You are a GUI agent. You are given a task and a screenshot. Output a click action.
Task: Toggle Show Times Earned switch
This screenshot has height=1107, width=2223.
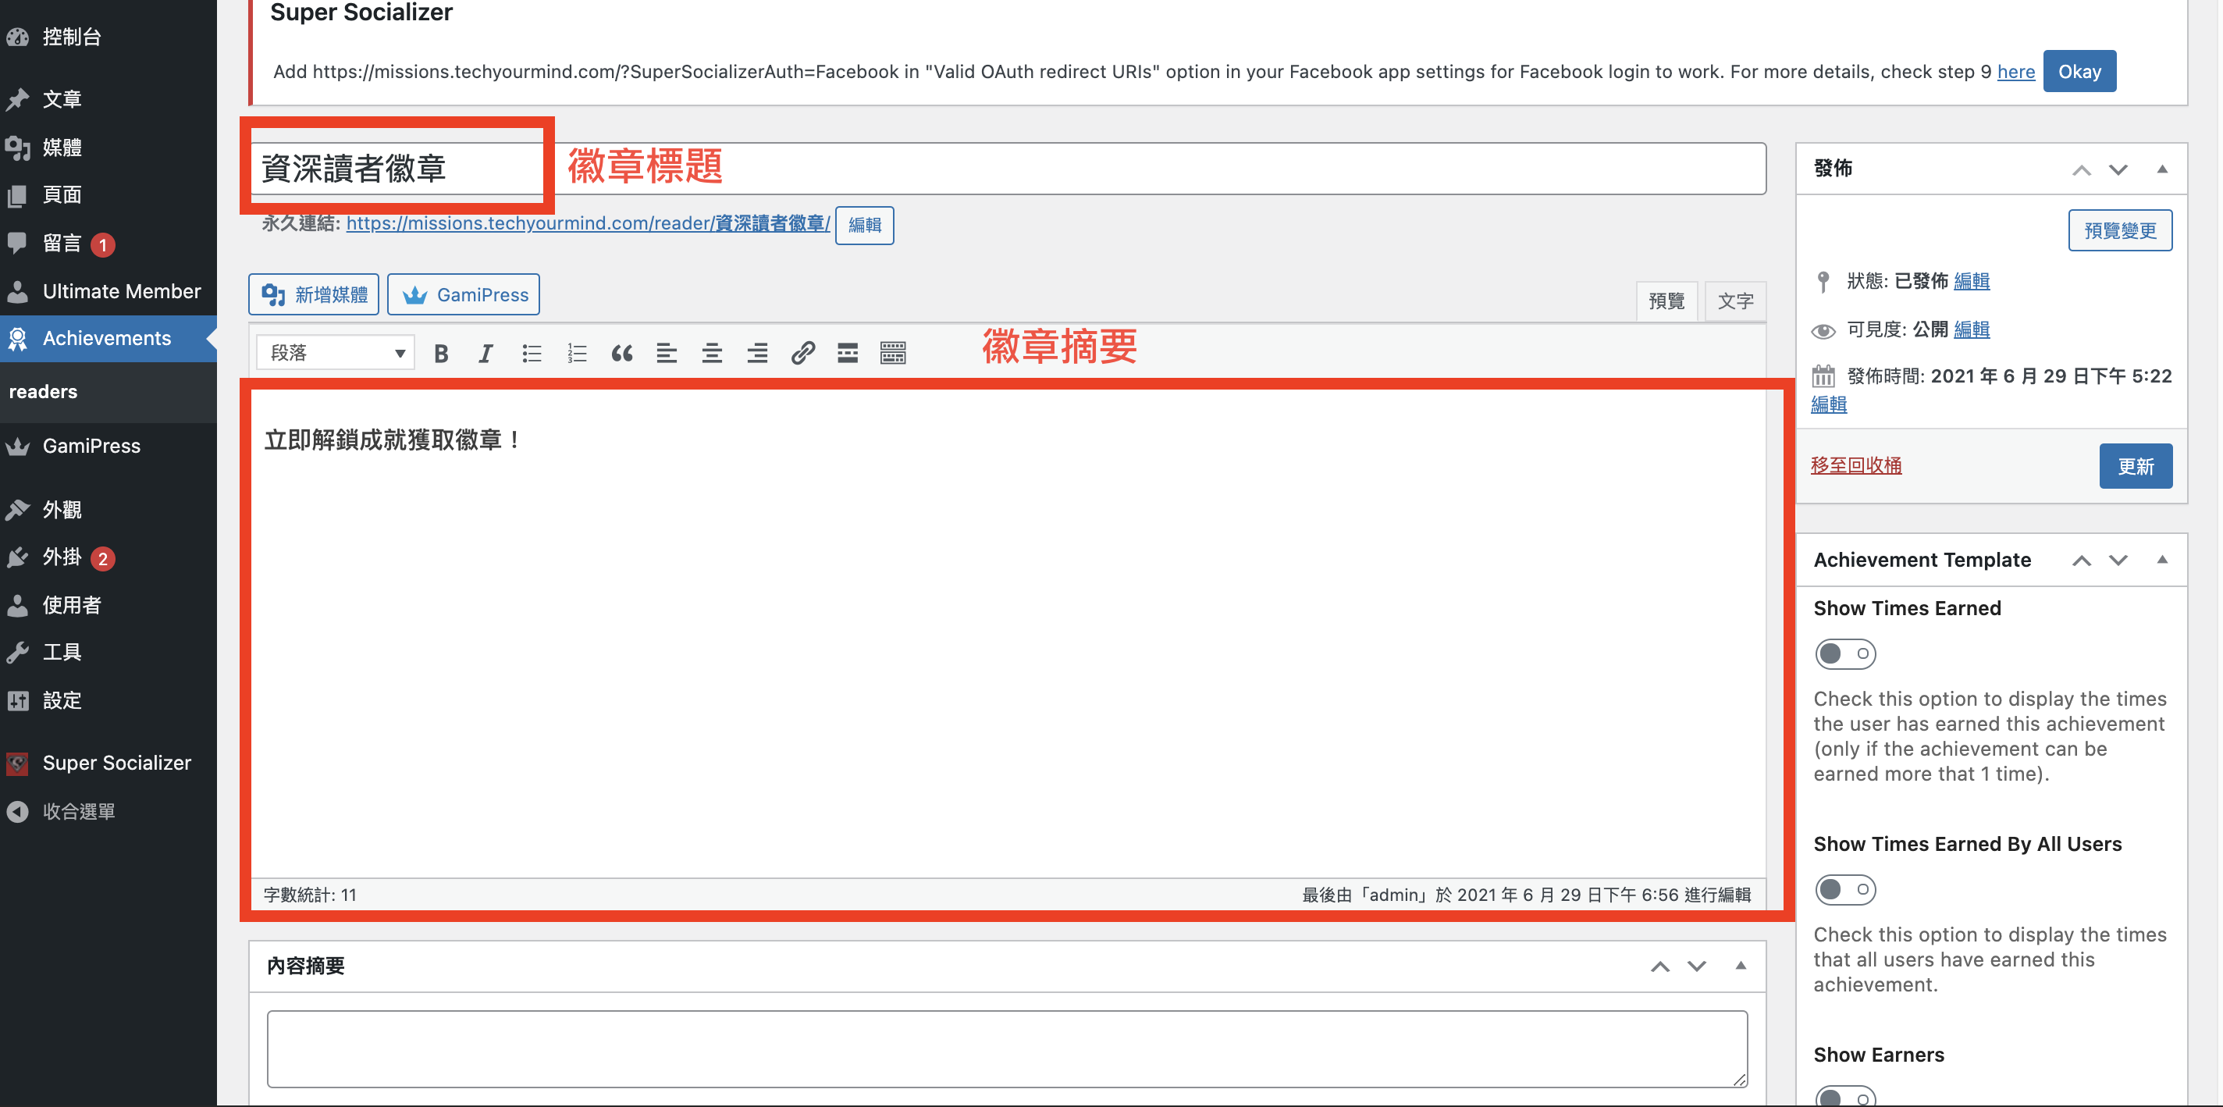[x=1845, y=654]
